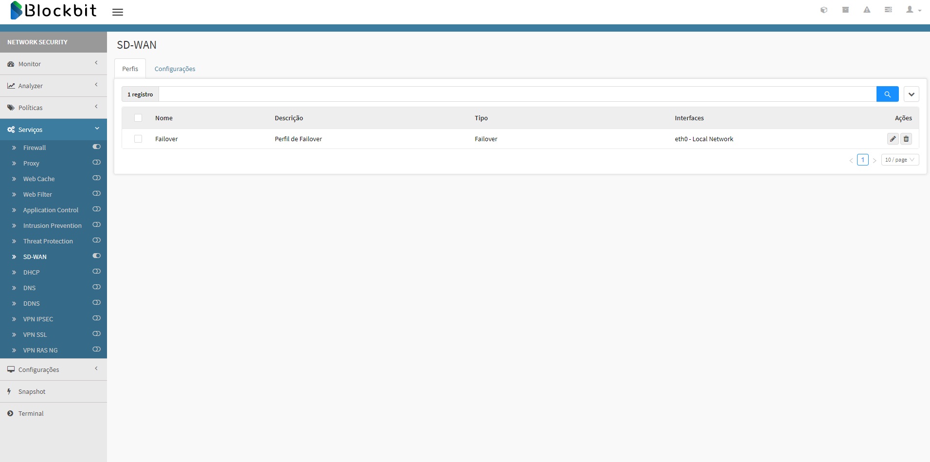Open the Terminal link in sidebar

click(x=31, y=414)
